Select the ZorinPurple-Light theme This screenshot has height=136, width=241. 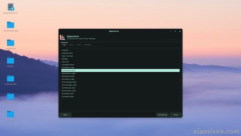click(x=120, y=91)
